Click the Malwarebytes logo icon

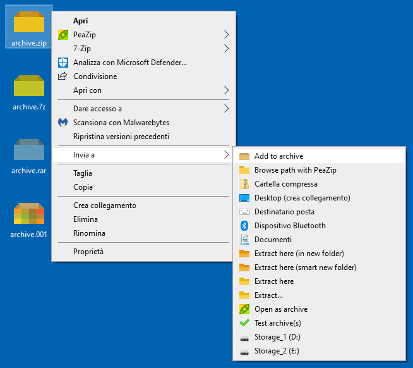click(x=63, y=123)
